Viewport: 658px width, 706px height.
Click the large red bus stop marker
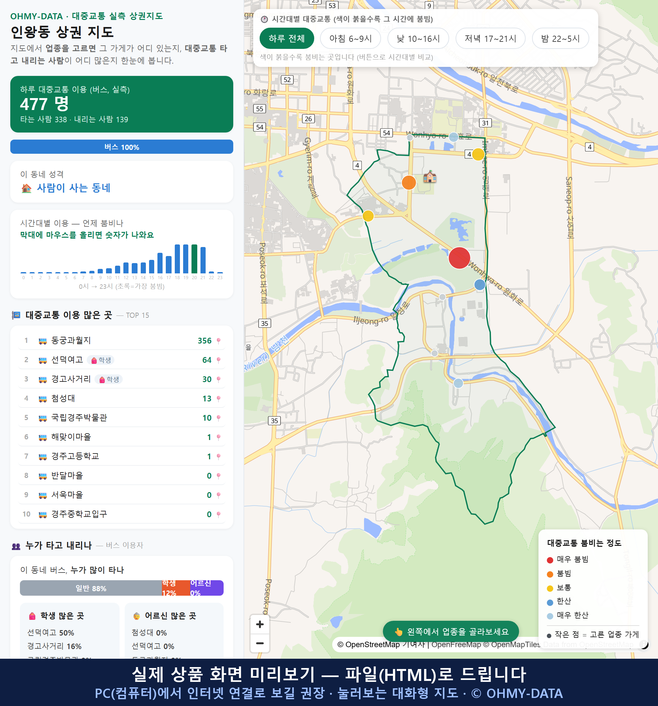point(459,258)
